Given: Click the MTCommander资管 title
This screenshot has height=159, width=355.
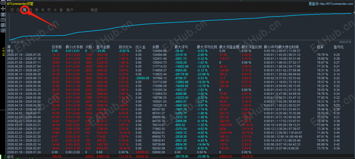Looking at the screenshot, I should point(20,4).
